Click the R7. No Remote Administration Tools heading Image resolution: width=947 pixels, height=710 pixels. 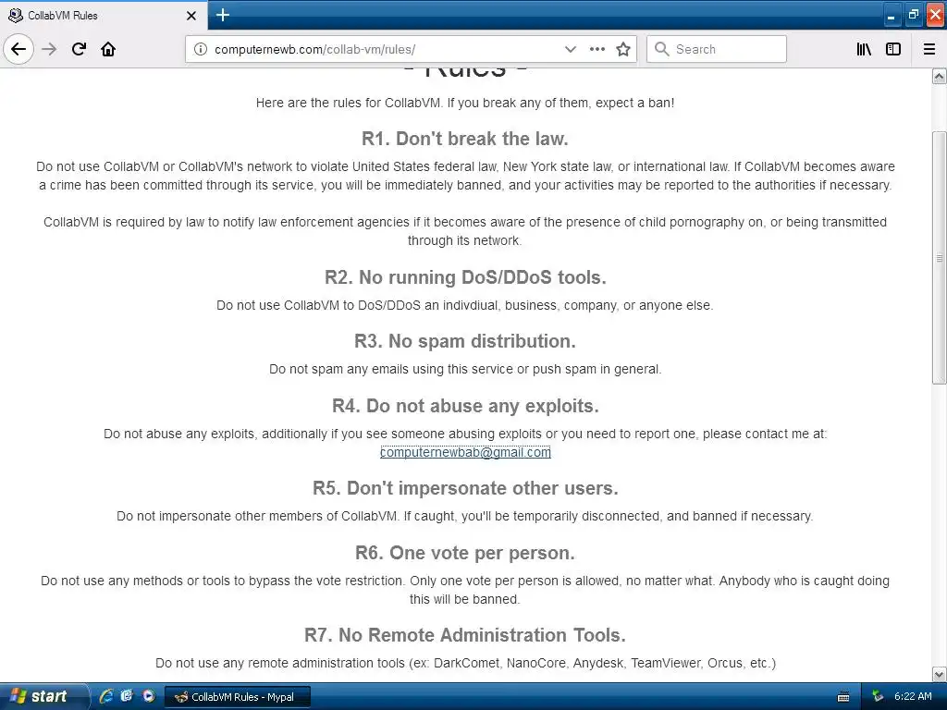tap(465, 635)
